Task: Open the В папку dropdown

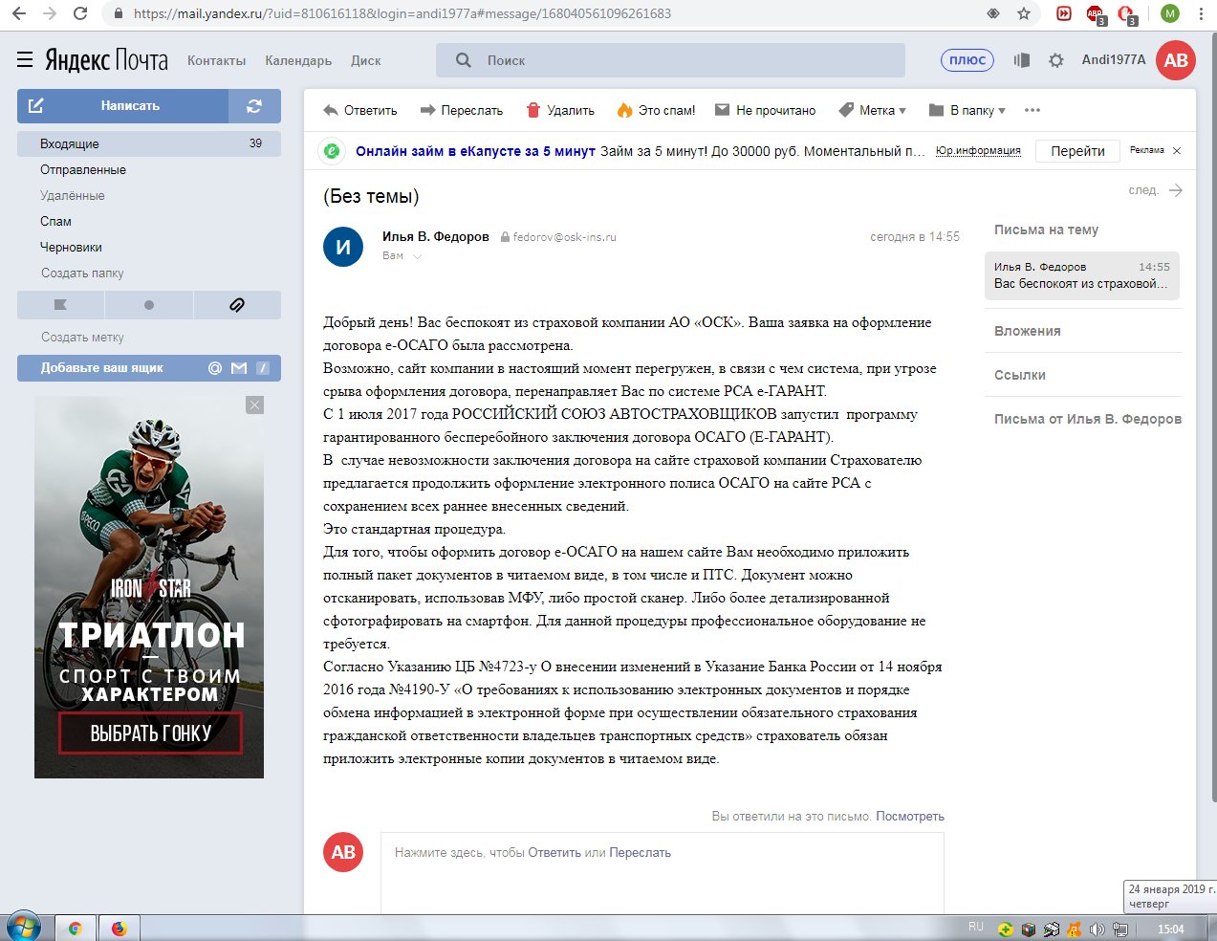Action: [967, 110]
